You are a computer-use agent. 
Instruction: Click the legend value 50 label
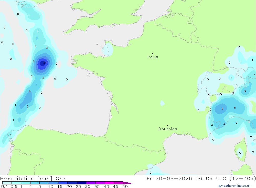pos(125,186)
